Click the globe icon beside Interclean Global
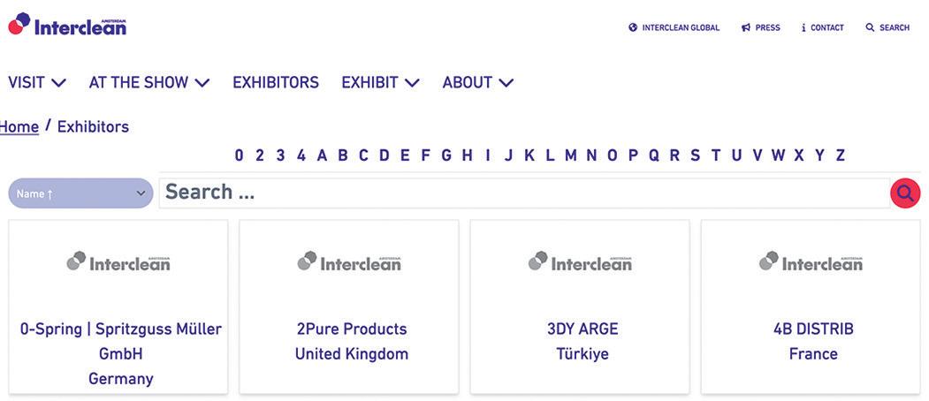Image resolution: width=929 pixels, height=401 pixels. coord(633,27)
